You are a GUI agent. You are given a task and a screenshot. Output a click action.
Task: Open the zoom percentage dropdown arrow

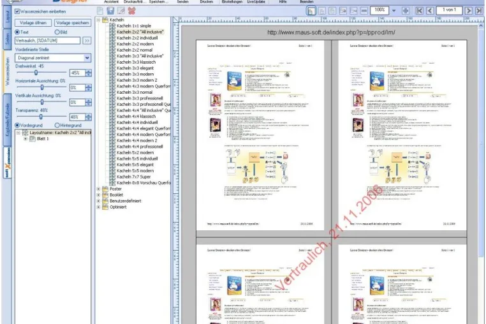[x=394, y=11]
